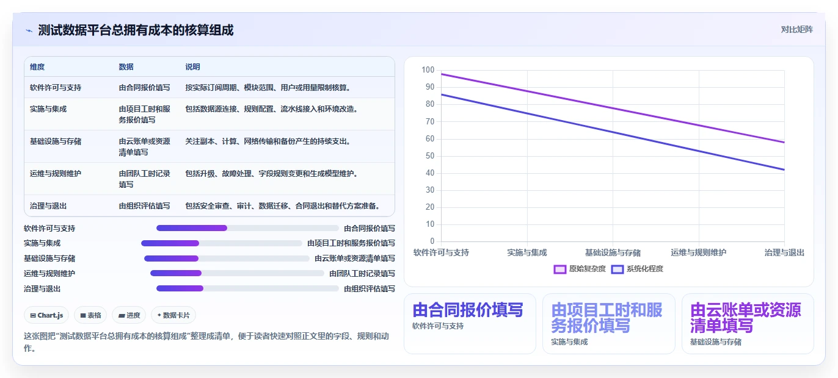The image size is (838, 378).
Task: Click the 运维与规则维护 progress bar
Action: pyautogui.click(x=237, y=274)
